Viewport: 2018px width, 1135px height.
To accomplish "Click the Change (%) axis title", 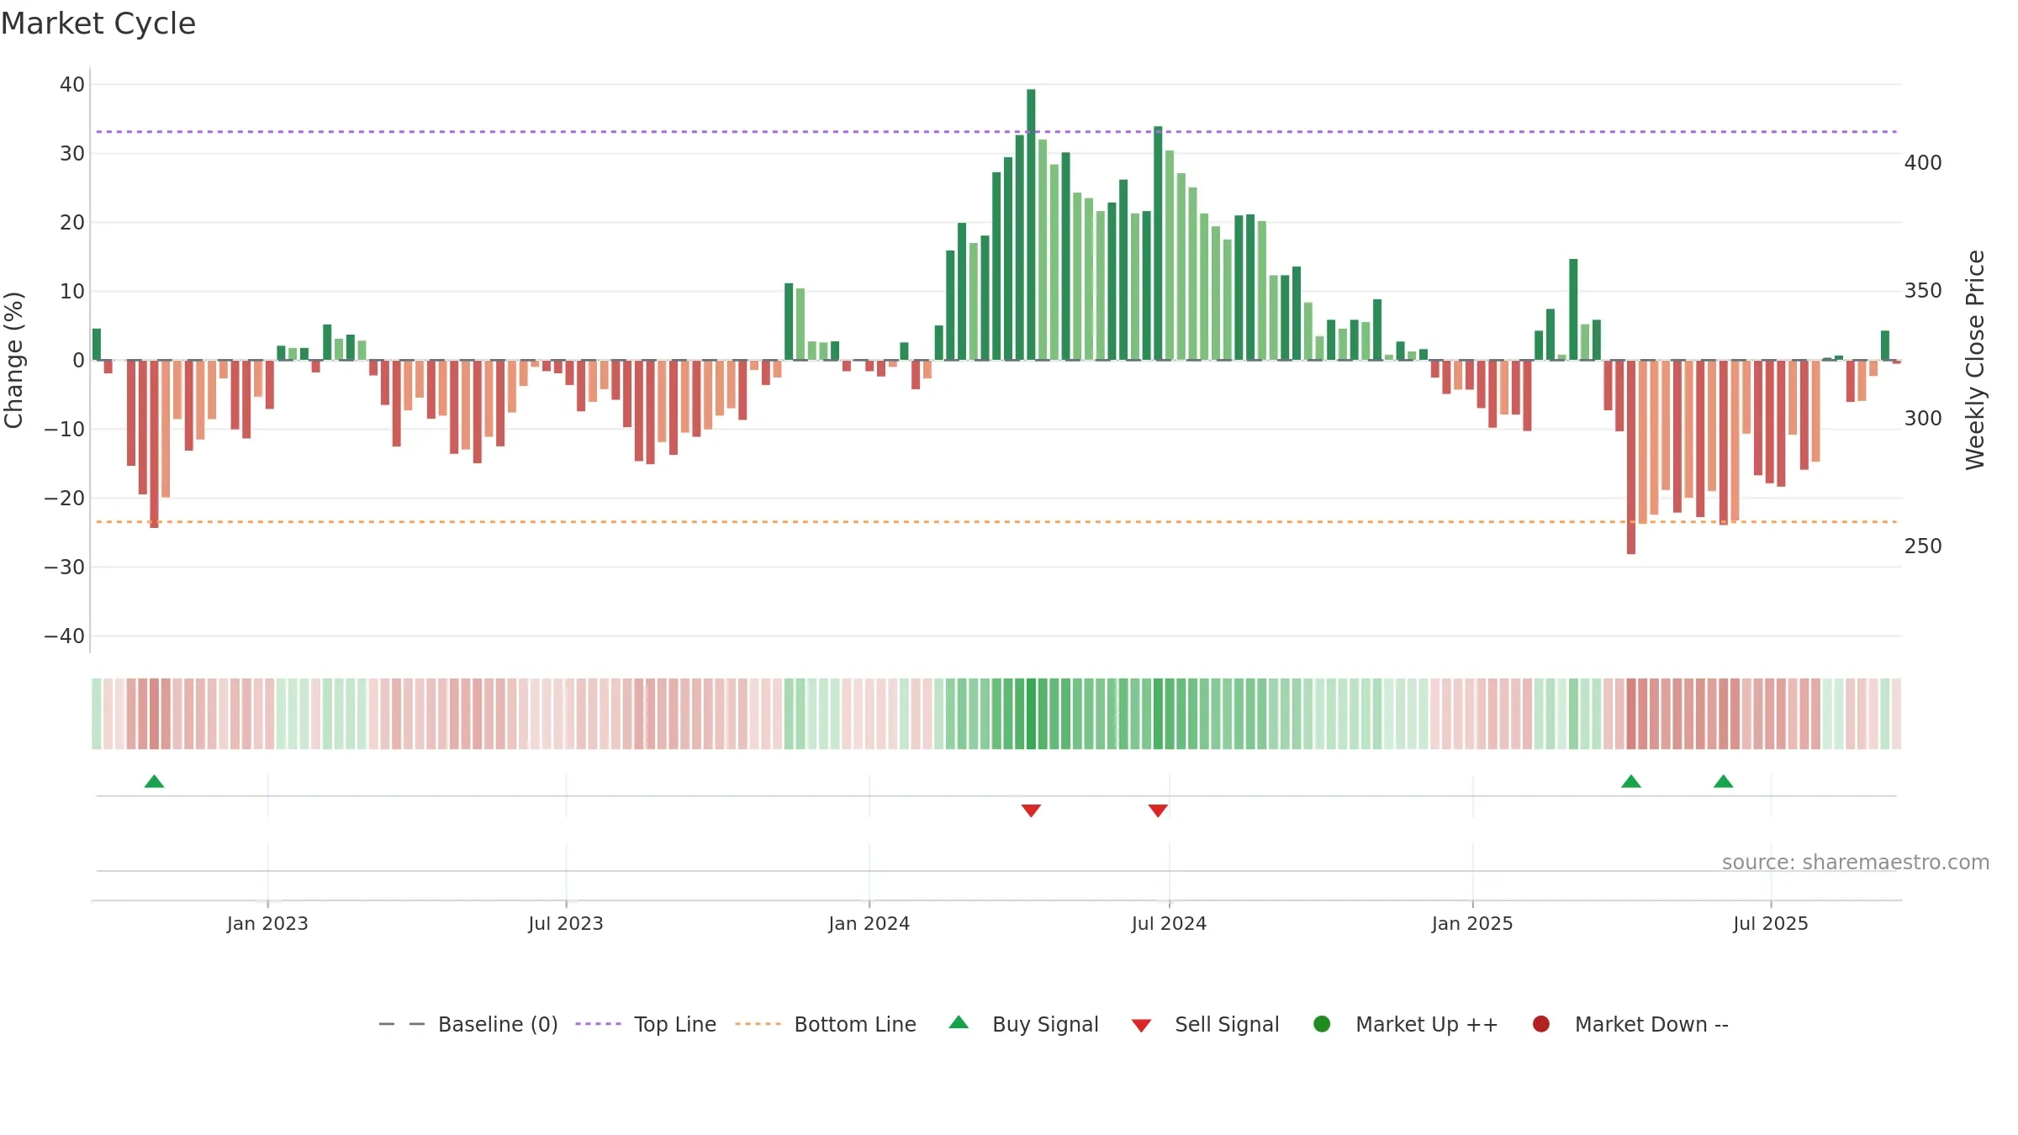I will (13, 360).
